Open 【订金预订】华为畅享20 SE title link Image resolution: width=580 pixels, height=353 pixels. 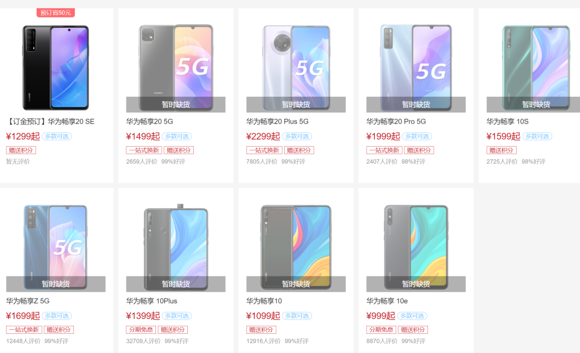(50, 122)
